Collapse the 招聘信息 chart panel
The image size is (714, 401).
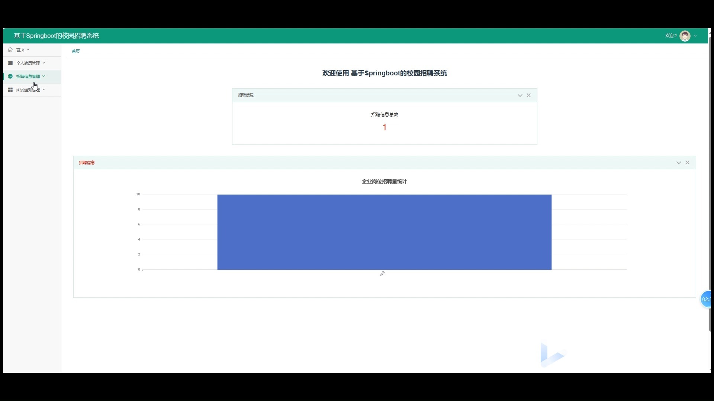pos(679,163)
